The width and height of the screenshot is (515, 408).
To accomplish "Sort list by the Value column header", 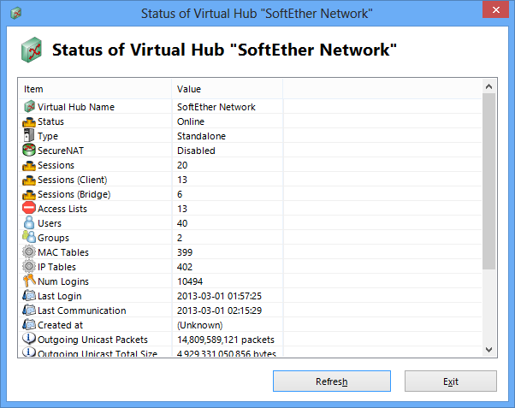I will pos(227,89).
